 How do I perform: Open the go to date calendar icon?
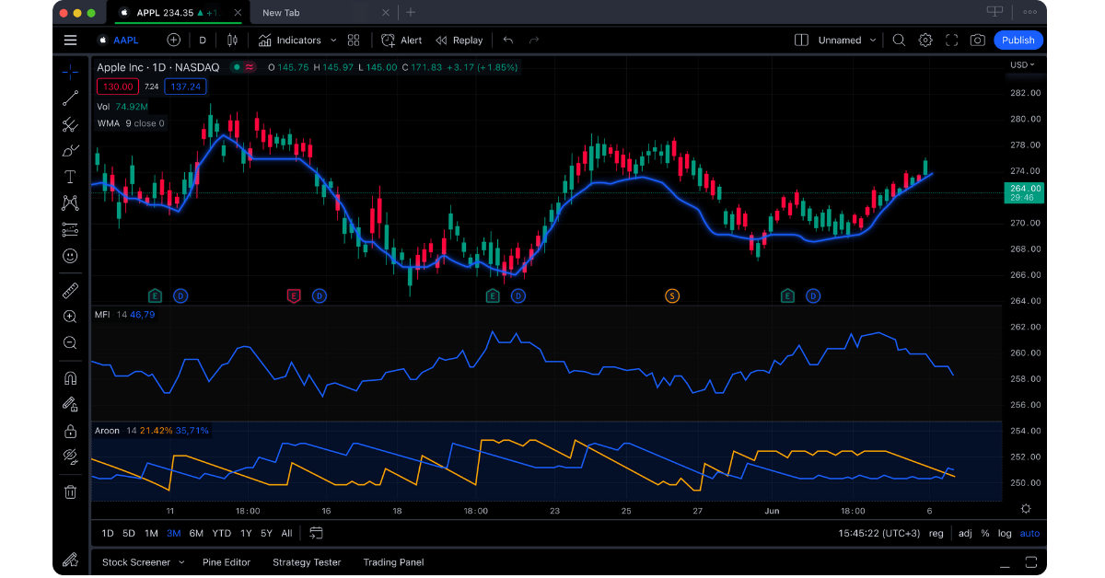(x=316, y=533)
